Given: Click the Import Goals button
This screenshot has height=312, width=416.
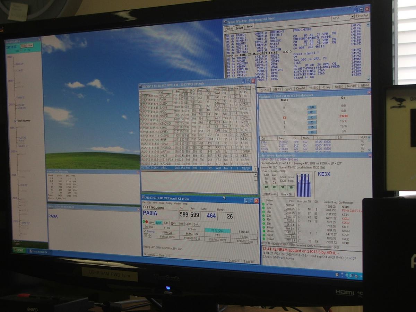Looking at the screenshot, I should 270,194.
